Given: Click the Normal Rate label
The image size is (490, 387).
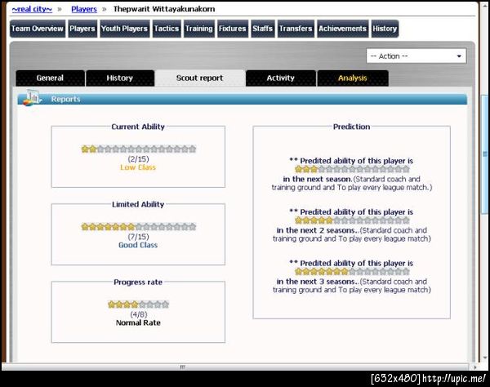Looking at the screenshot, I should pyautogui.click(x=138, y=323).
